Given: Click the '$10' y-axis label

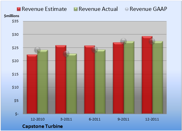Looking at the screenshot, I should [15, 87].
